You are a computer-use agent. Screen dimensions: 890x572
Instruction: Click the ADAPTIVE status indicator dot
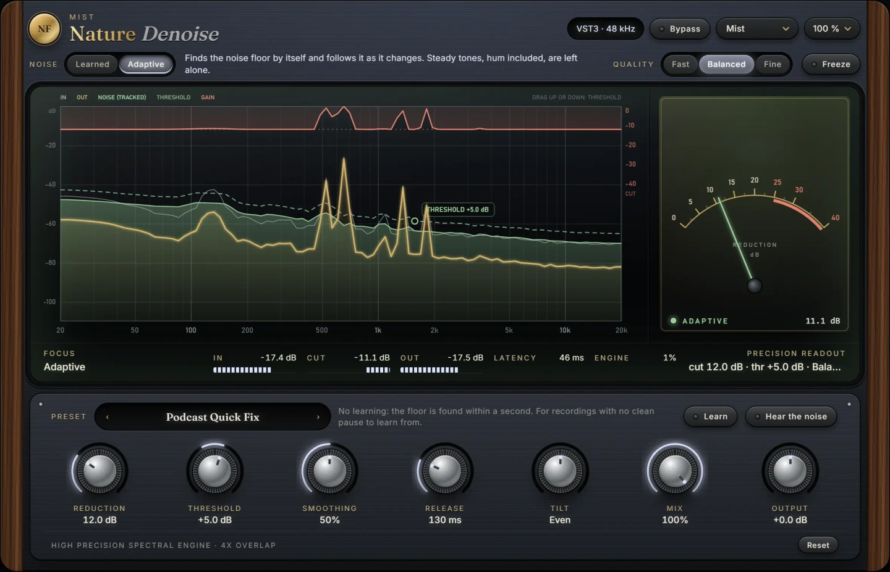pos(674,321)
